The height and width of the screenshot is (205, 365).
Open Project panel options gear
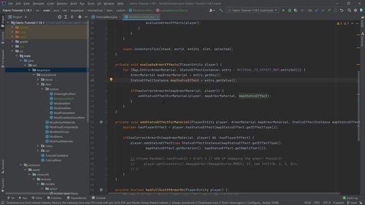(80, 17)
